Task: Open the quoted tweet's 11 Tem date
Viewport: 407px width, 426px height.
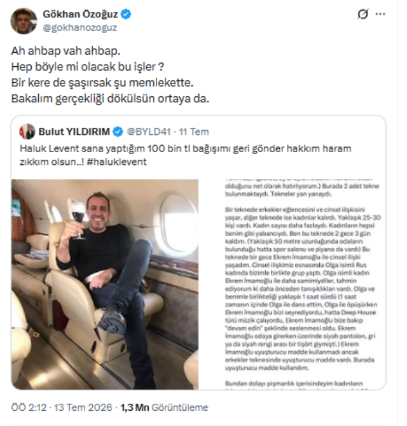Action: [194, 132]
